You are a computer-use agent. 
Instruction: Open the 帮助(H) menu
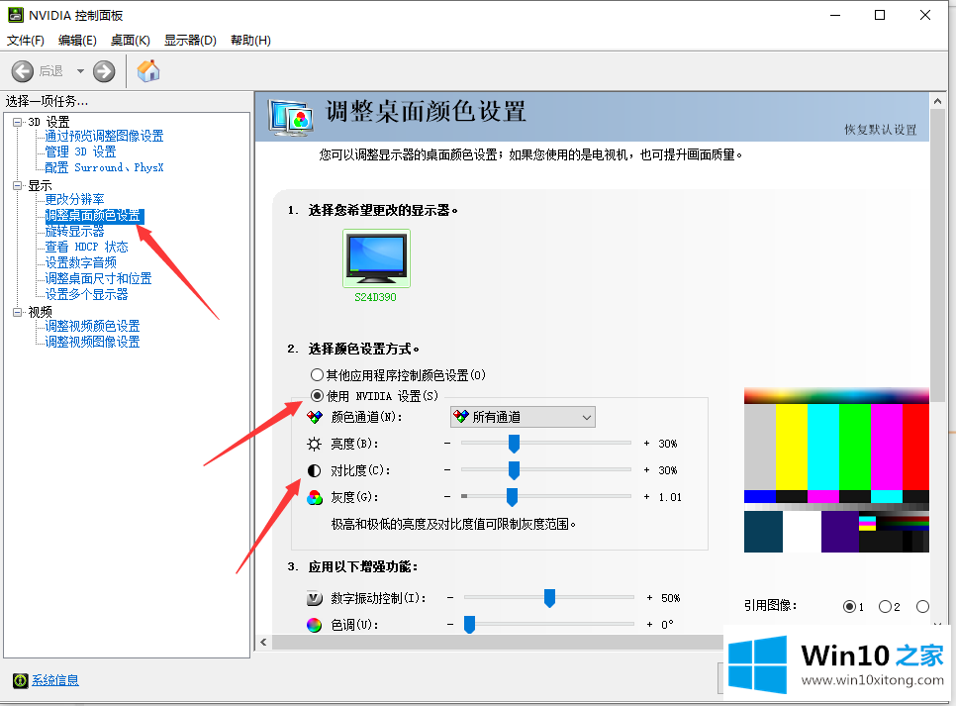[250, 41]
